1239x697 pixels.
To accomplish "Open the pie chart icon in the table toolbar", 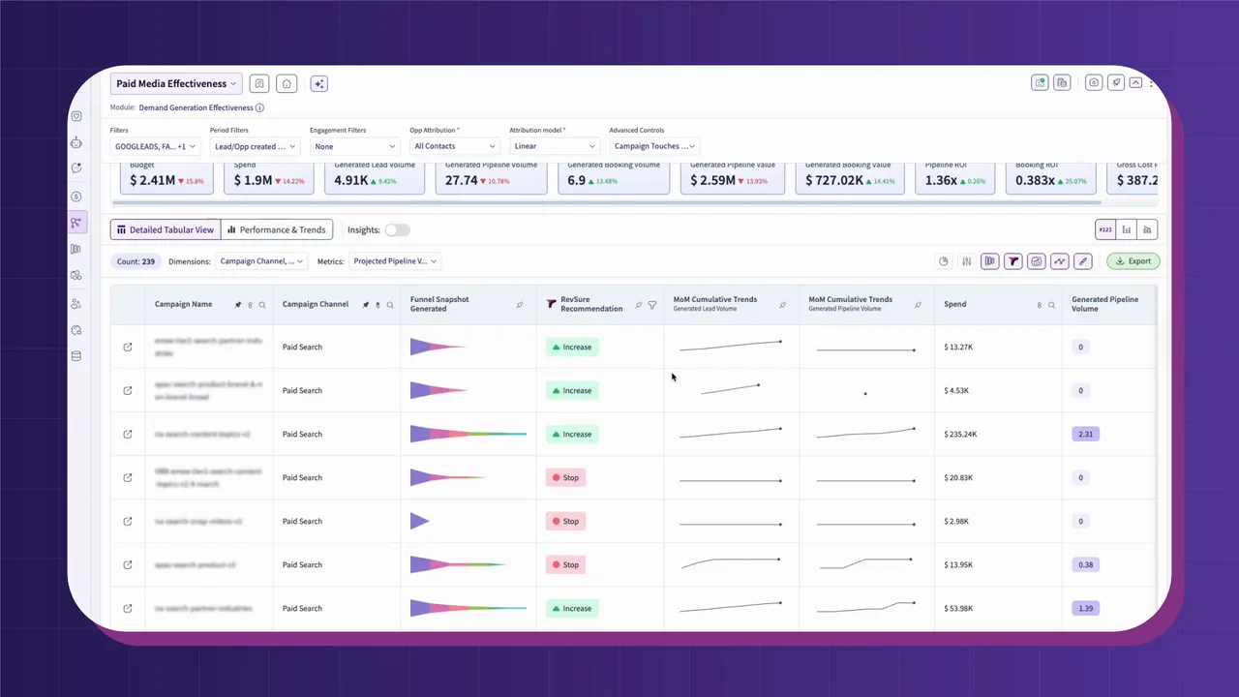I will point(944,261).
